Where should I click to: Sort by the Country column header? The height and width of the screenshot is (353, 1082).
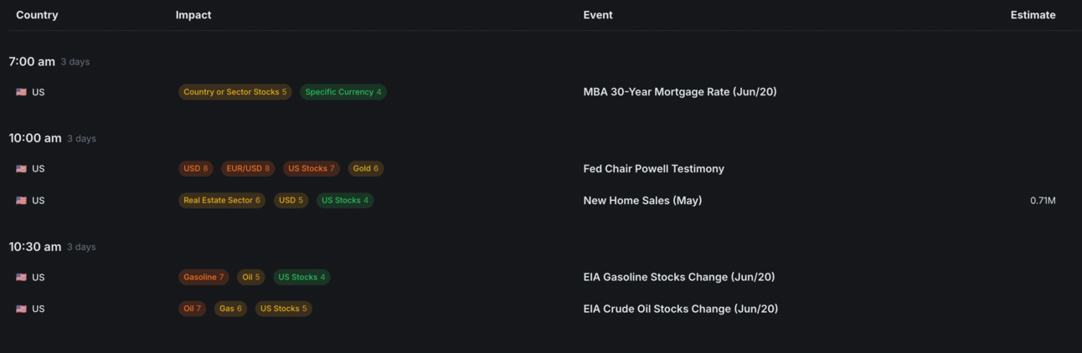pos(37,15)
